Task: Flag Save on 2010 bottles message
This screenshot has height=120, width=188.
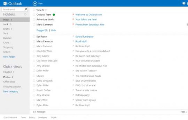Action: 73,81
